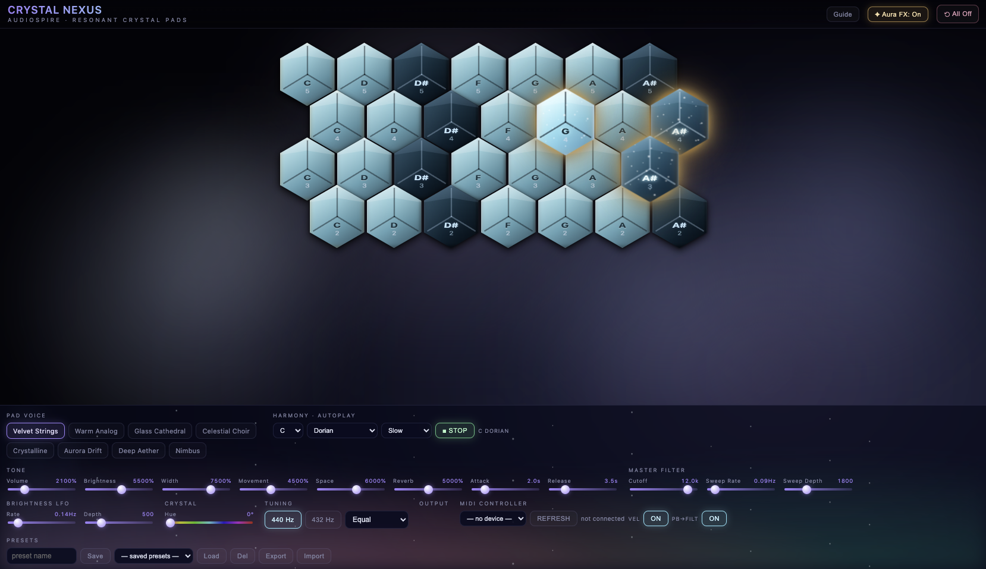Play the F4 crystal hex pad
986x569 pixels.
(508, 122)
